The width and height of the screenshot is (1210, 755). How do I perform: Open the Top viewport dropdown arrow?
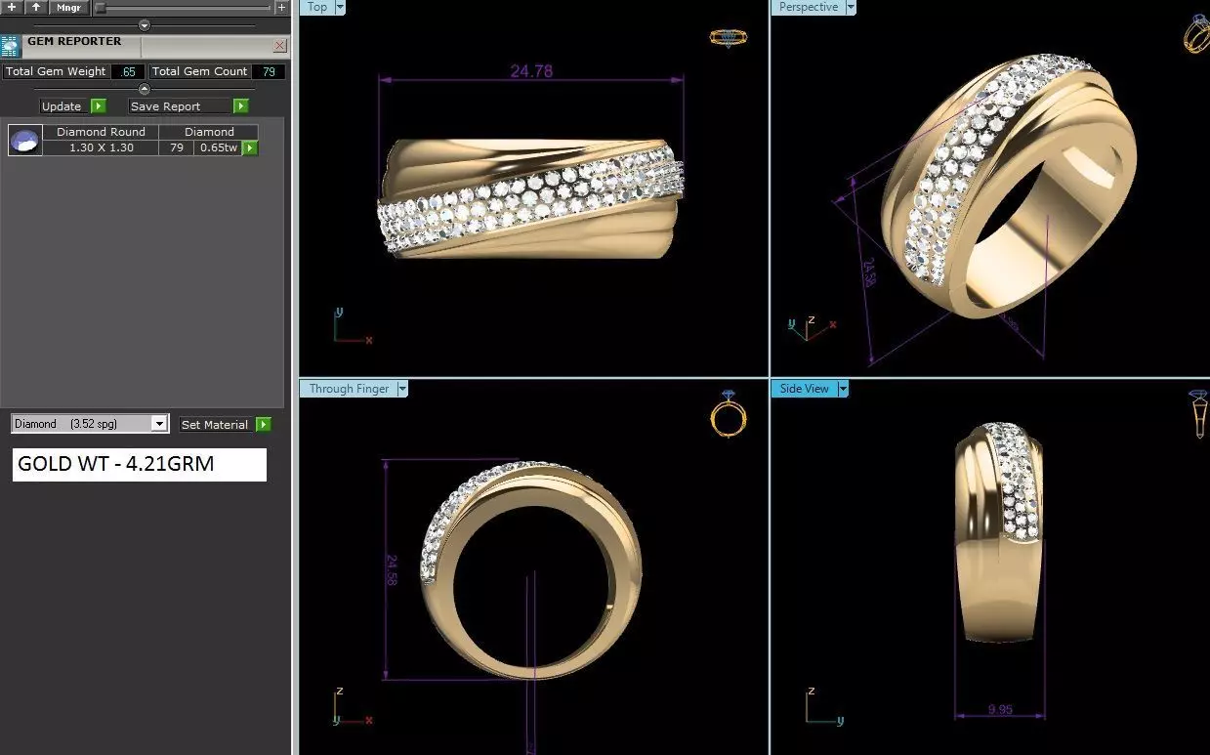point(341,7)
